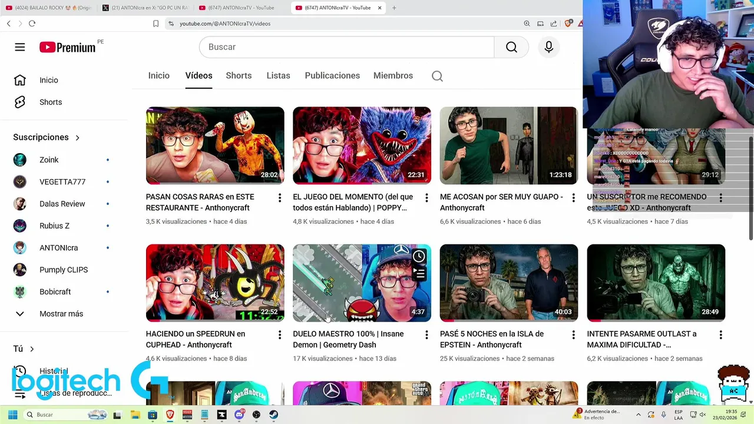Open options for DUELO MAESTRO video

426,335
